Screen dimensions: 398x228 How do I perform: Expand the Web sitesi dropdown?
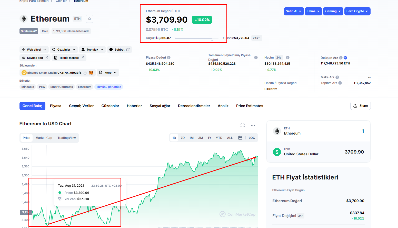click(x=34, y=50)
